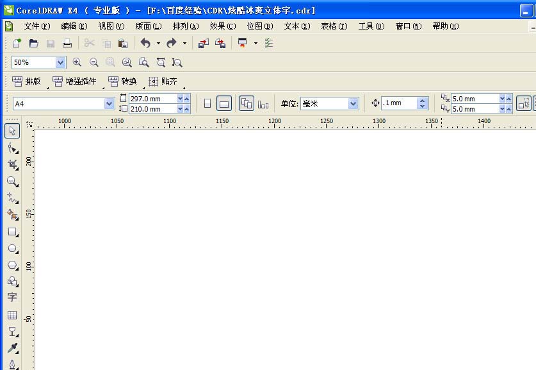Expand the Undo history dropdown arrow

point(158,43)
